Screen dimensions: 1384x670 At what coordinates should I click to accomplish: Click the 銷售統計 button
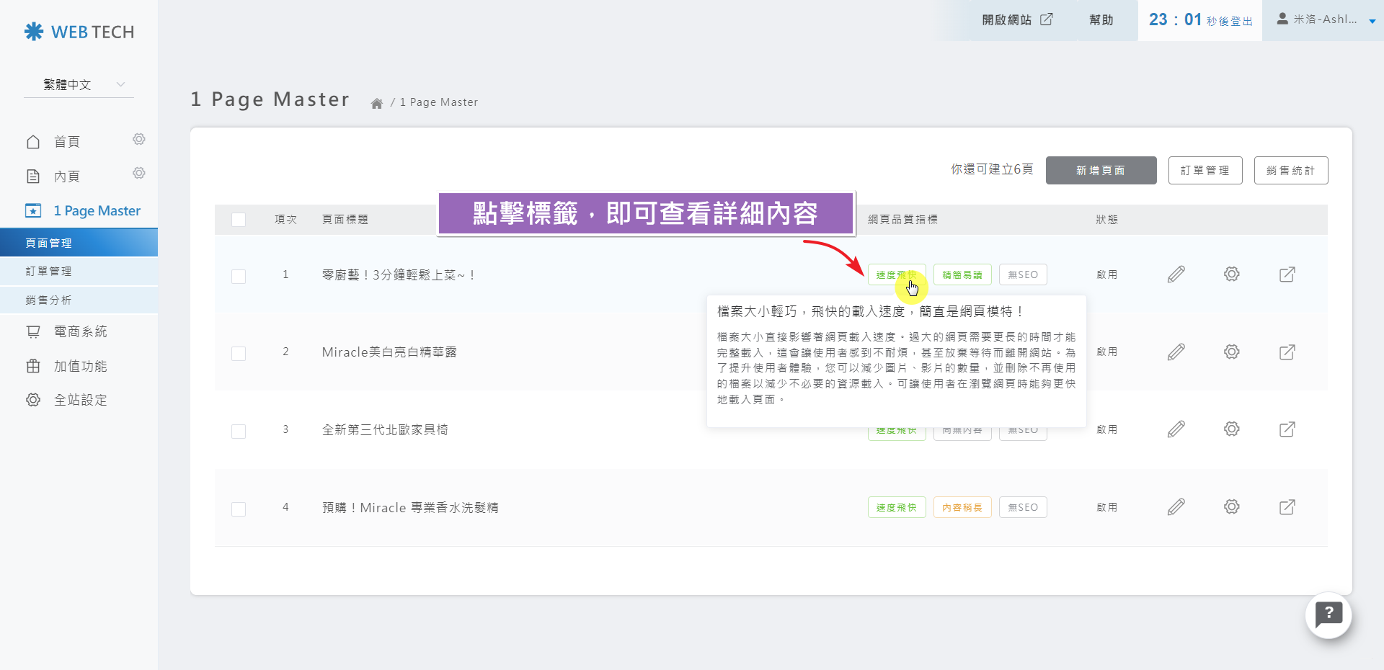point(1290,171)
